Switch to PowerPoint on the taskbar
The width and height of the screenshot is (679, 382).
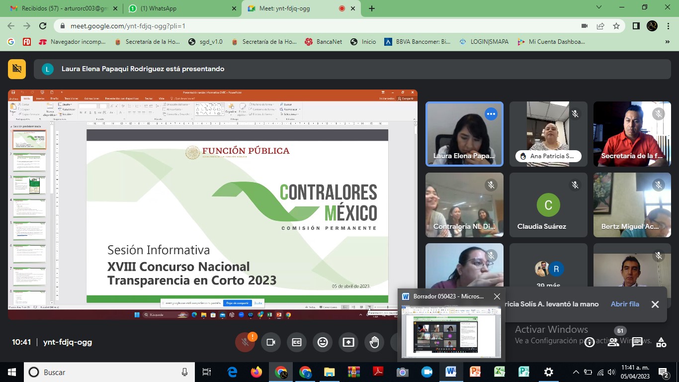[475, 372]
